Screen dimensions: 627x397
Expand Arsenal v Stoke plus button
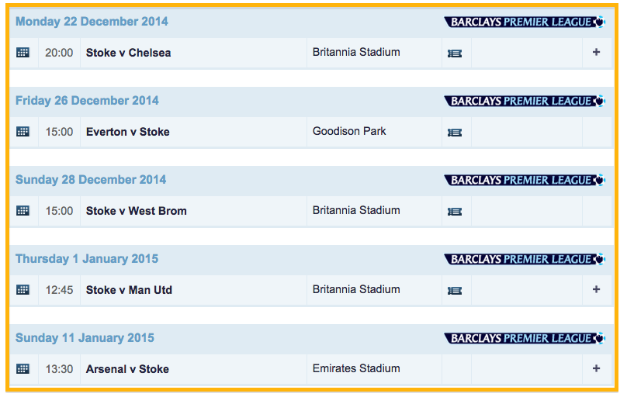(x=596, y=369)
